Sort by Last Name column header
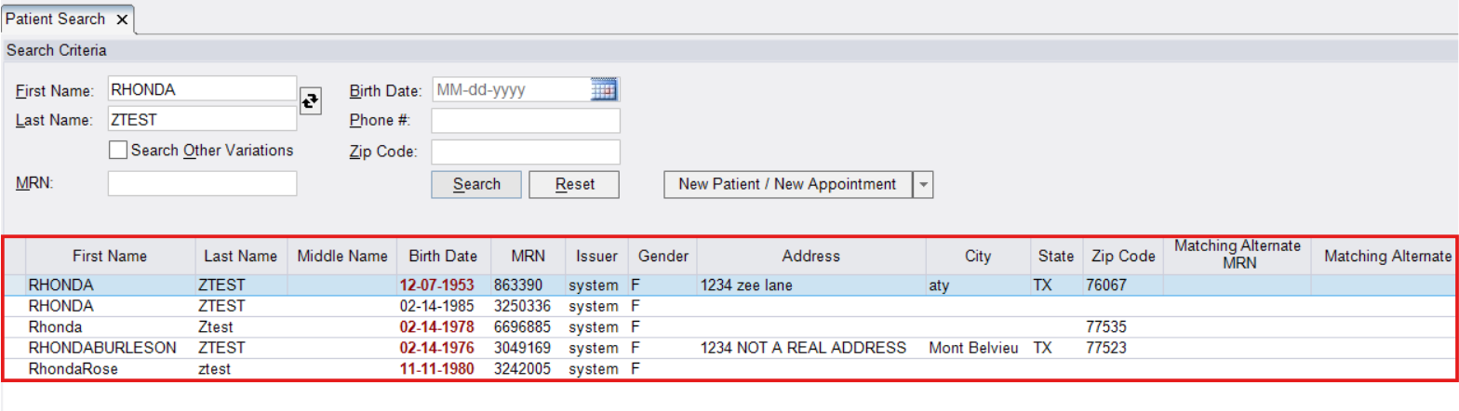Viewport: 1459px width, 411px height. click(x=241, y=256)
